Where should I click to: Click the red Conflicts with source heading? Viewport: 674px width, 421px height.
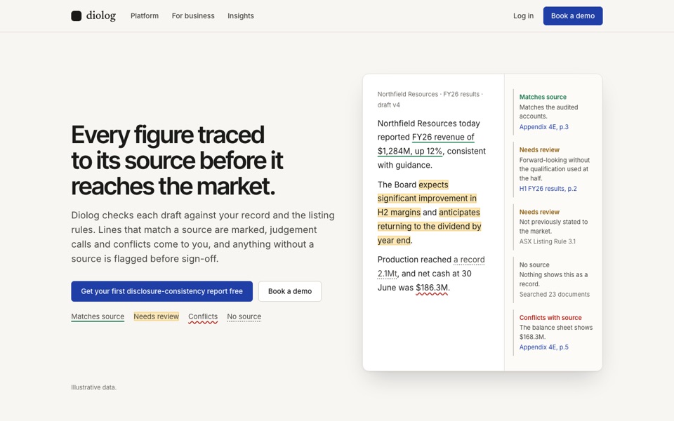550,318
